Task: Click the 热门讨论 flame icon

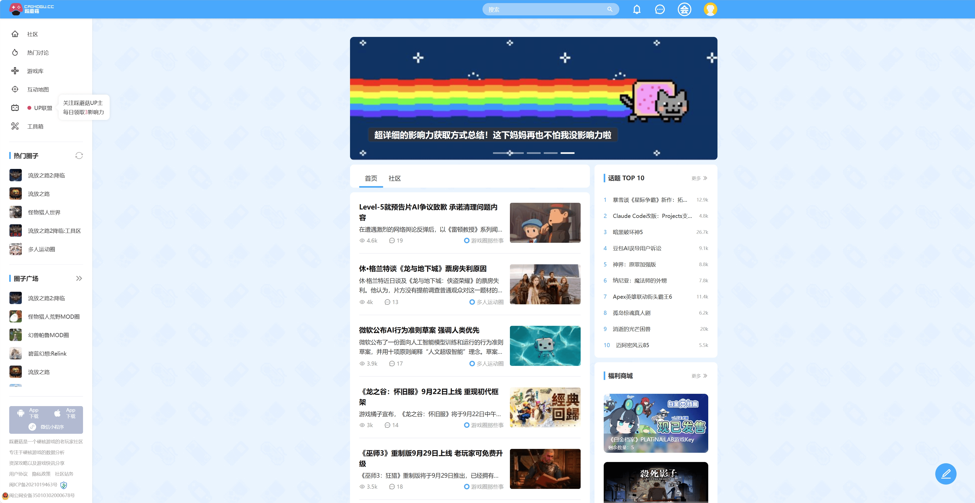Action: pyautogui.click(x=15, y=53)
